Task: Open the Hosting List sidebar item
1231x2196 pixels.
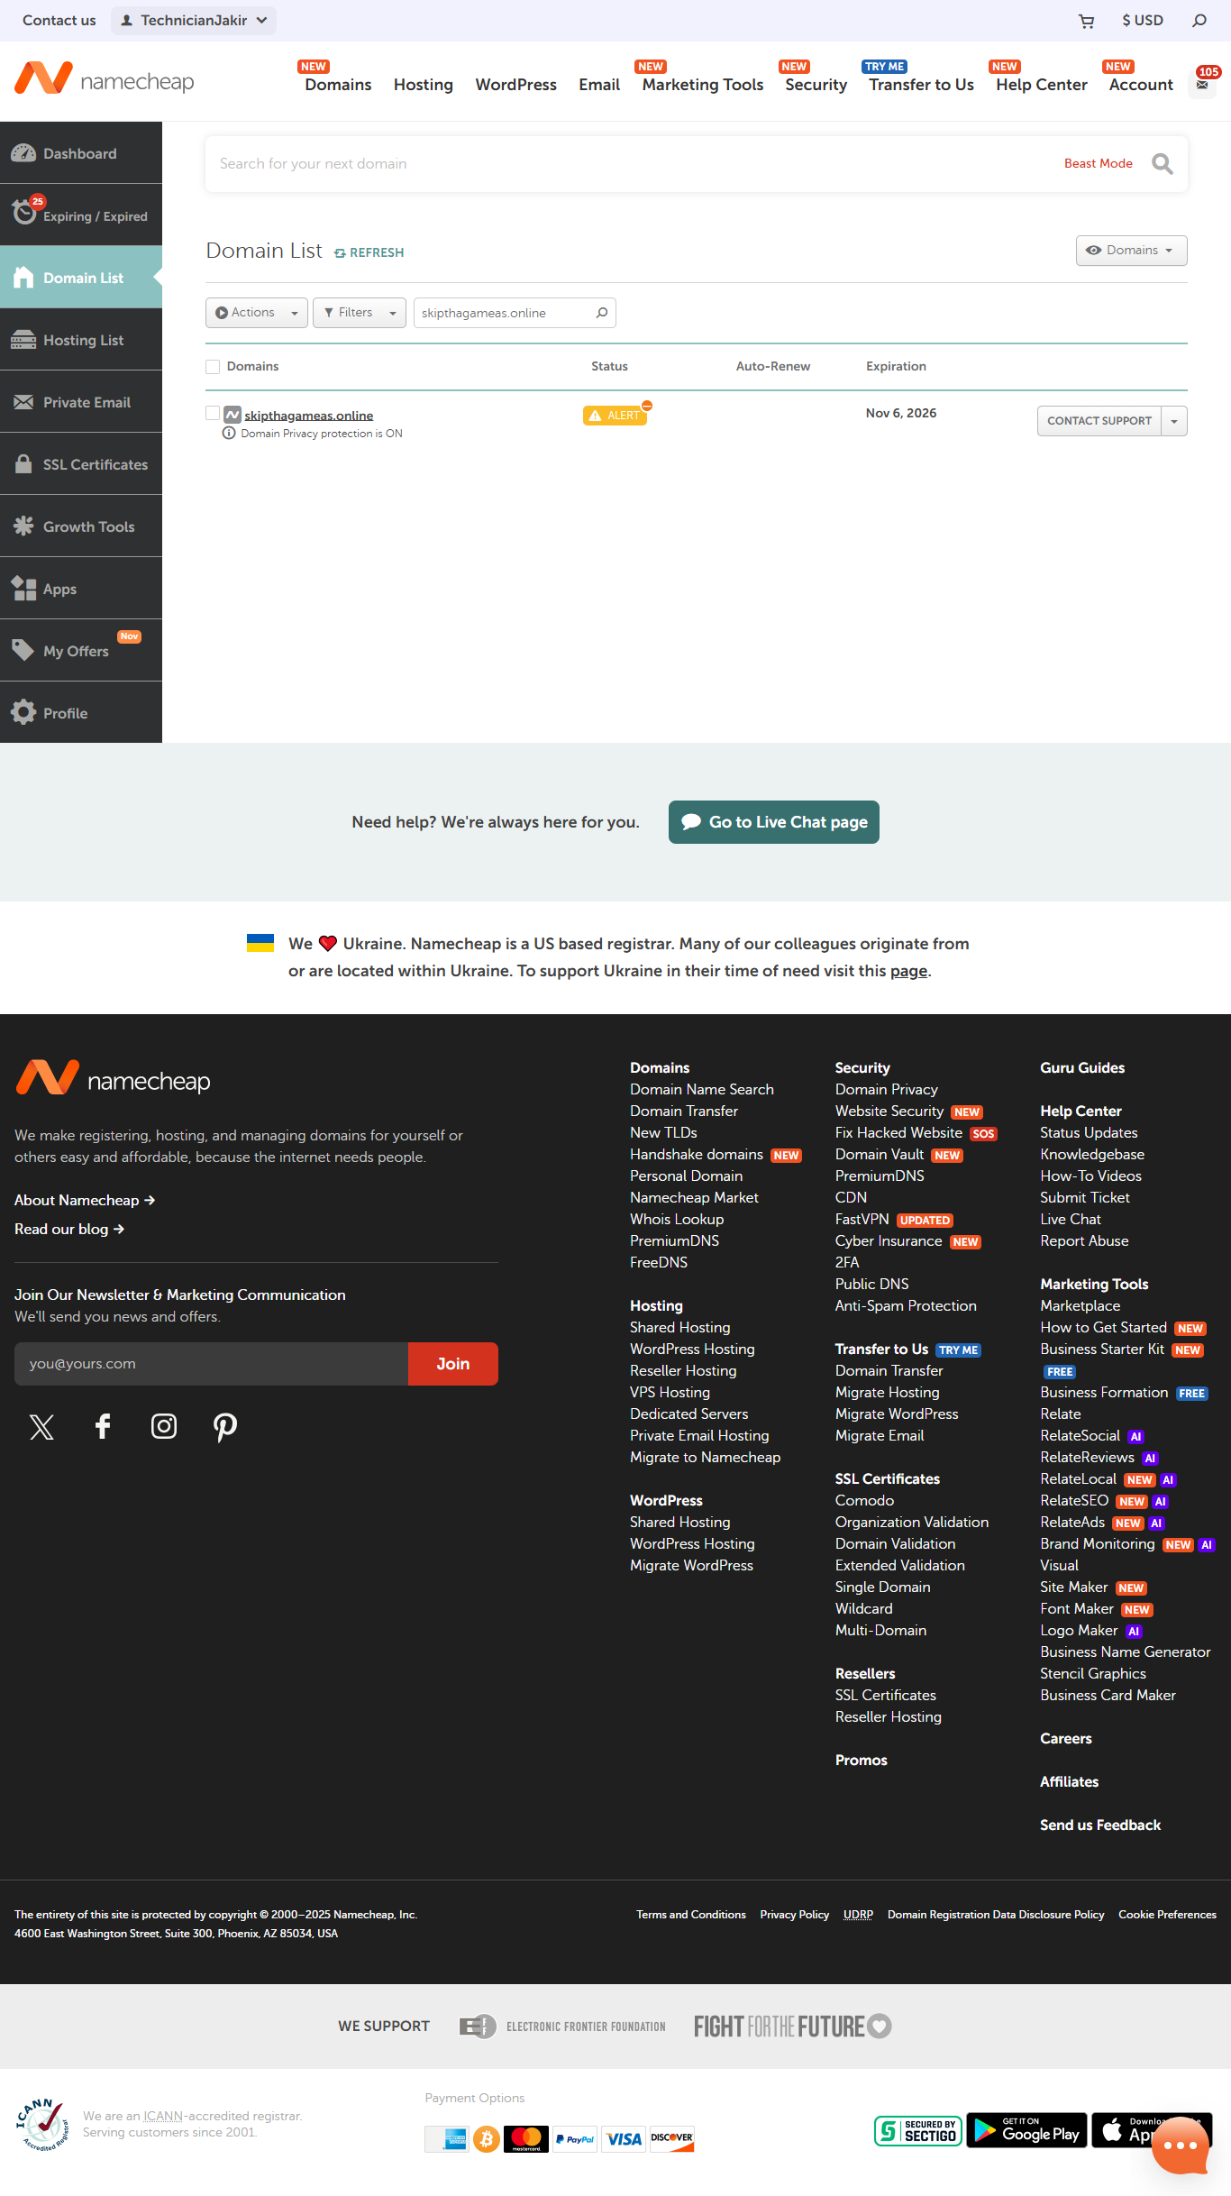Action: click(81, 340)
